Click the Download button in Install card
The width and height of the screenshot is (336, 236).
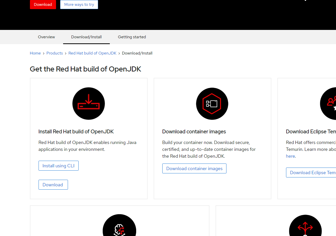[x=53, y=185]
